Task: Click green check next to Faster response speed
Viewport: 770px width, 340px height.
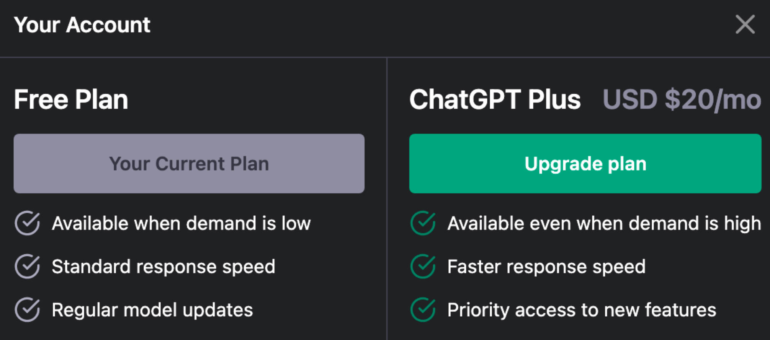Action: coord(423,266)
